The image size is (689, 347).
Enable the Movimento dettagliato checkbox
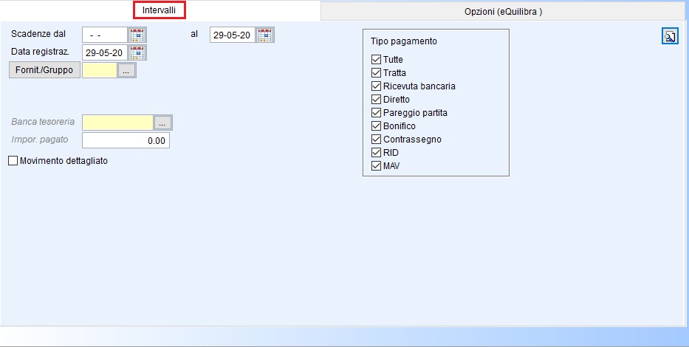[13, 160]
